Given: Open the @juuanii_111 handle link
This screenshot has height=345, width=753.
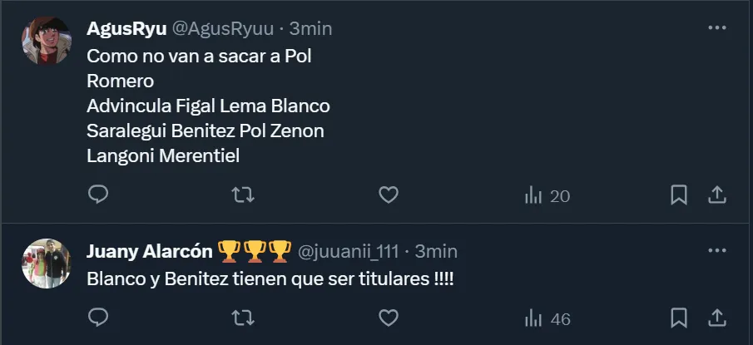Looking at the screenshot, I should click(348, 250).
